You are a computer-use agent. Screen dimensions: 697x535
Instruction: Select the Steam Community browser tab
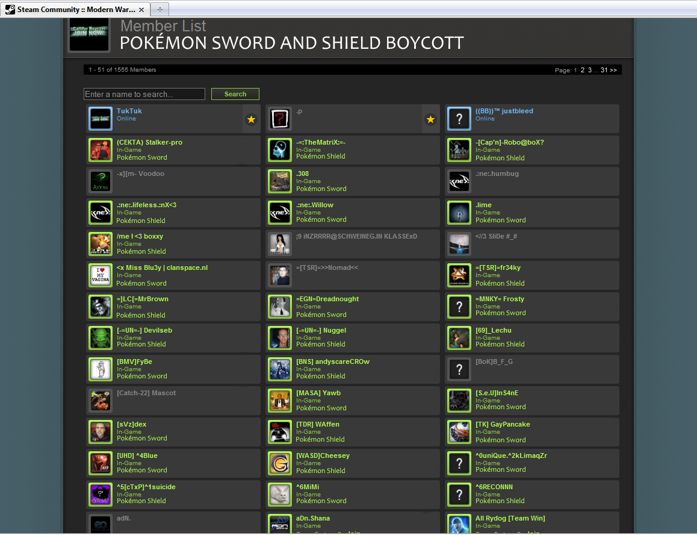75,10
